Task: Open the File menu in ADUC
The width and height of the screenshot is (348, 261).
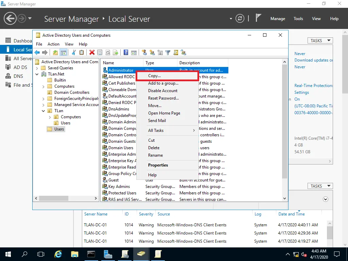Action: (x=39, y=44)
